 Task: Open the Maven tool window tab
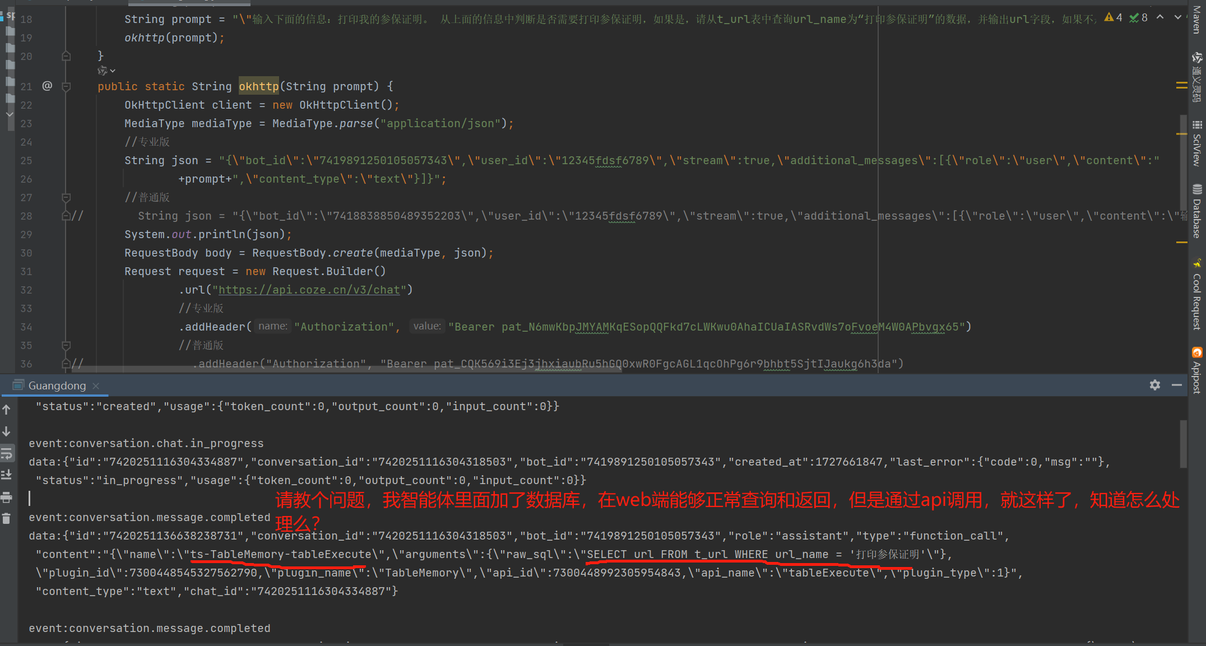pyautogui.click(x=1197, y=20)
